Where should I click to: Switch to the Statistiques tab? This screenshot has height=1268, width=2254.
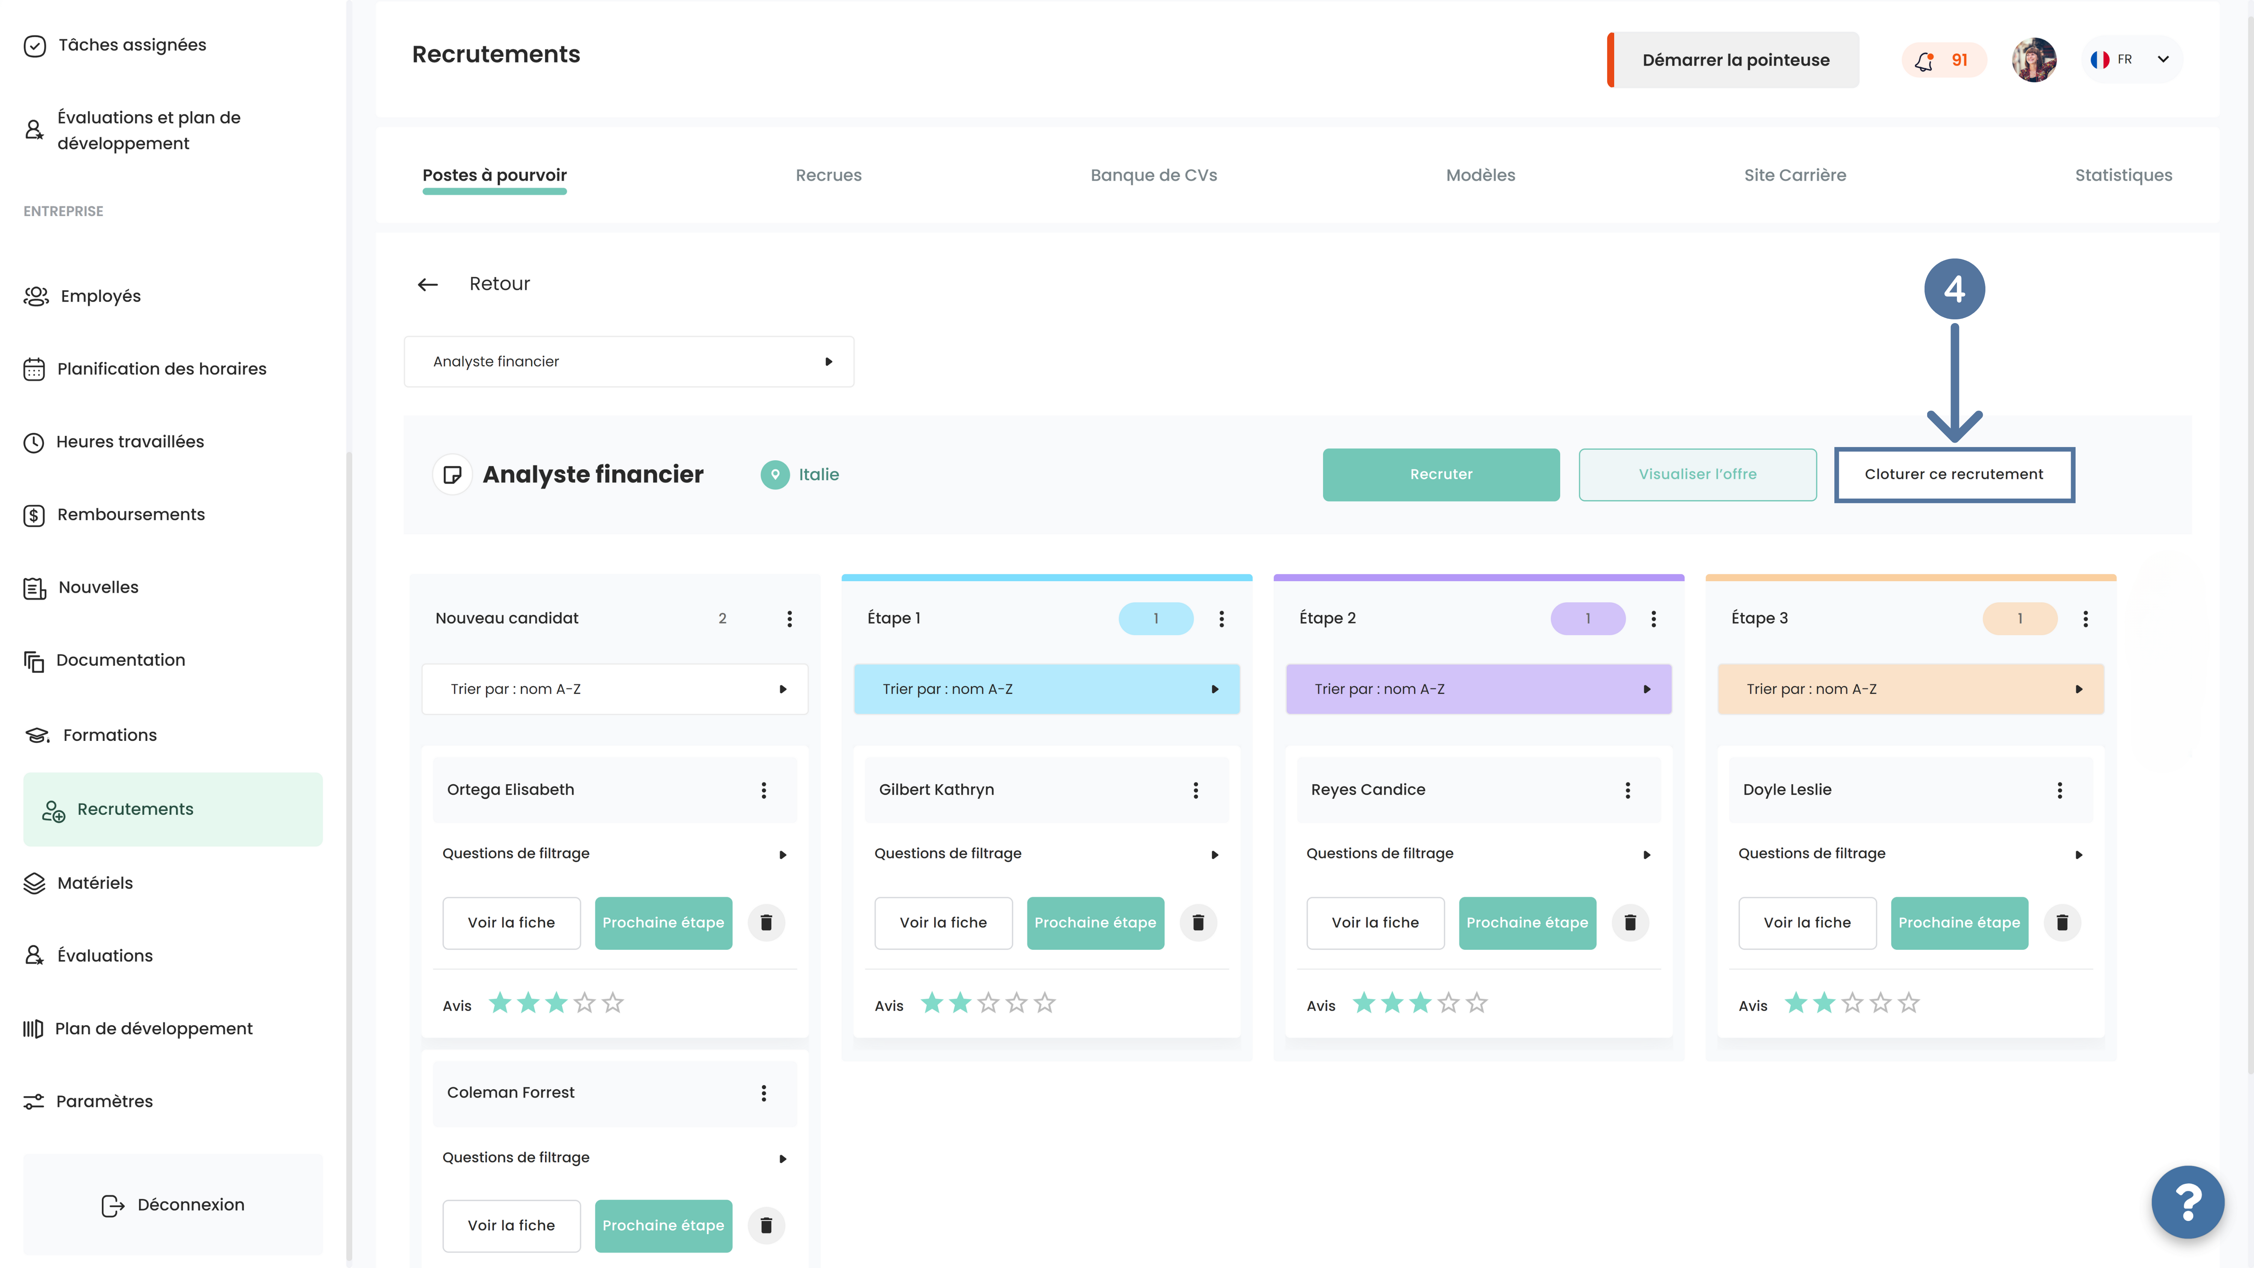click(x=2124, y=175)
